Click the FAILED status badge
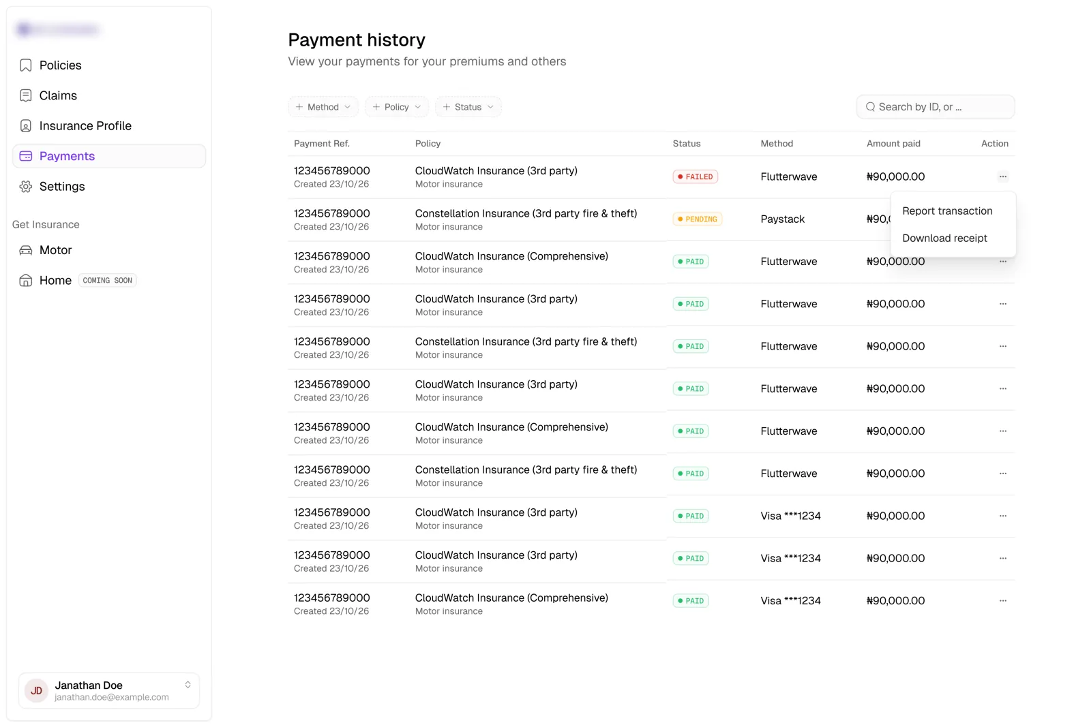1091x727 pixels. click(695, 176)
